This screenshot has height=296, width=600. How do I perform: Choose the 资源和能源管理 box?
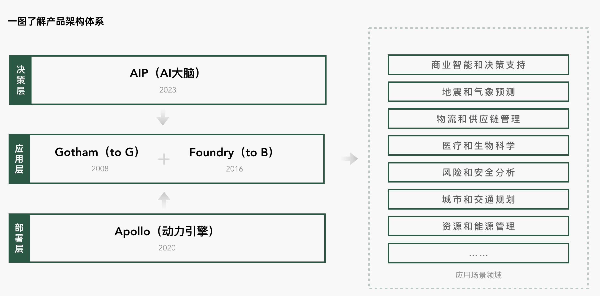pyautogui.click(x=478, y=226)
